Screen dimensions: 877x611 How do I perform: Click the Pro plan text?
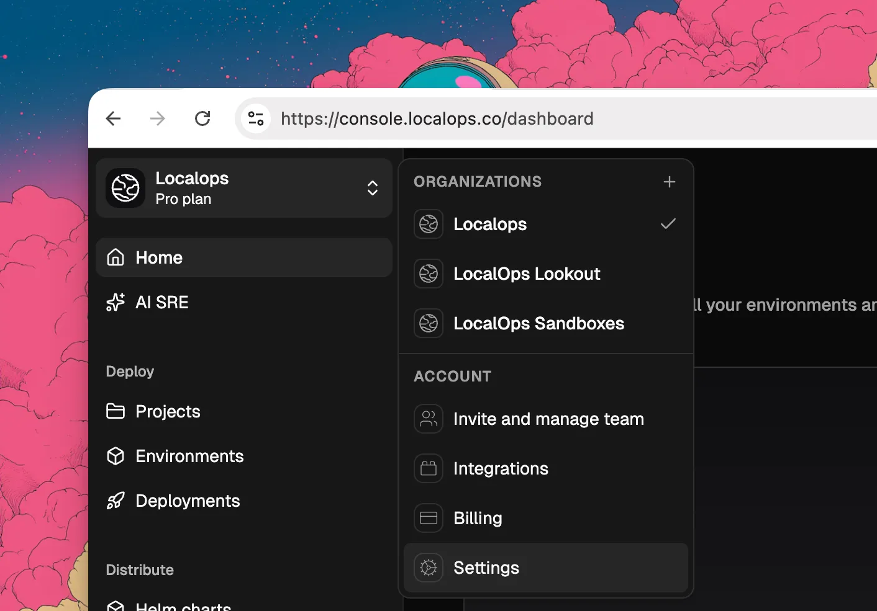point(183,199)
